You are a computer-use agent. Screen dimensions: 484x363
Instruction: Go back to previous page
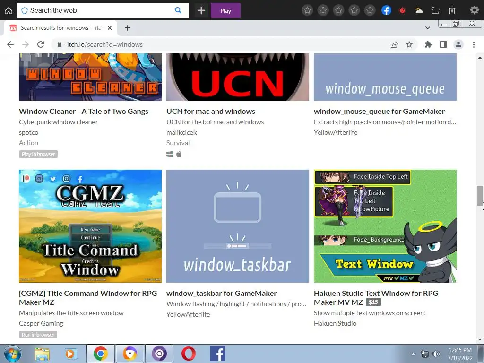[x=10, y=44]
